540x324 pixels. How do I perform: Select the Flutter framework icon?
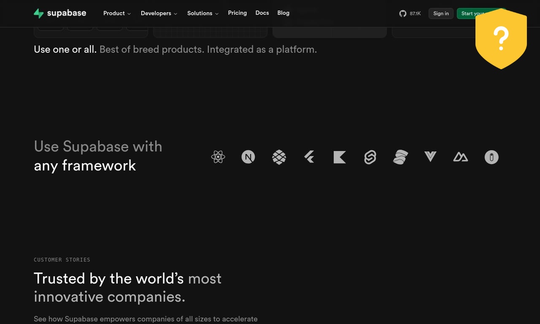click(309, 157)
